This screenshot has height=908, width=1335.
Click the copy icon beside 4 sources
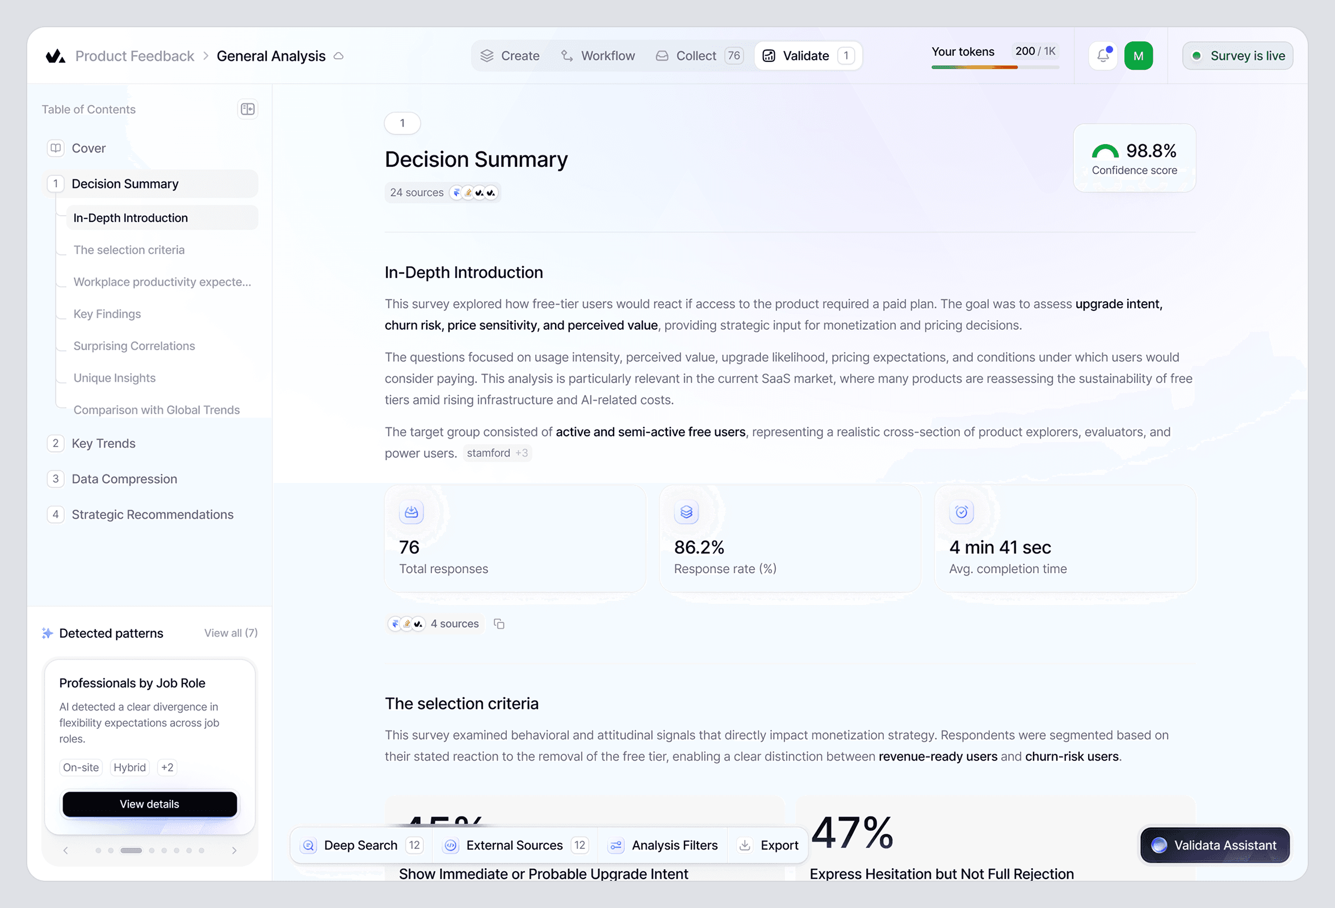click(x=499, y=624)
